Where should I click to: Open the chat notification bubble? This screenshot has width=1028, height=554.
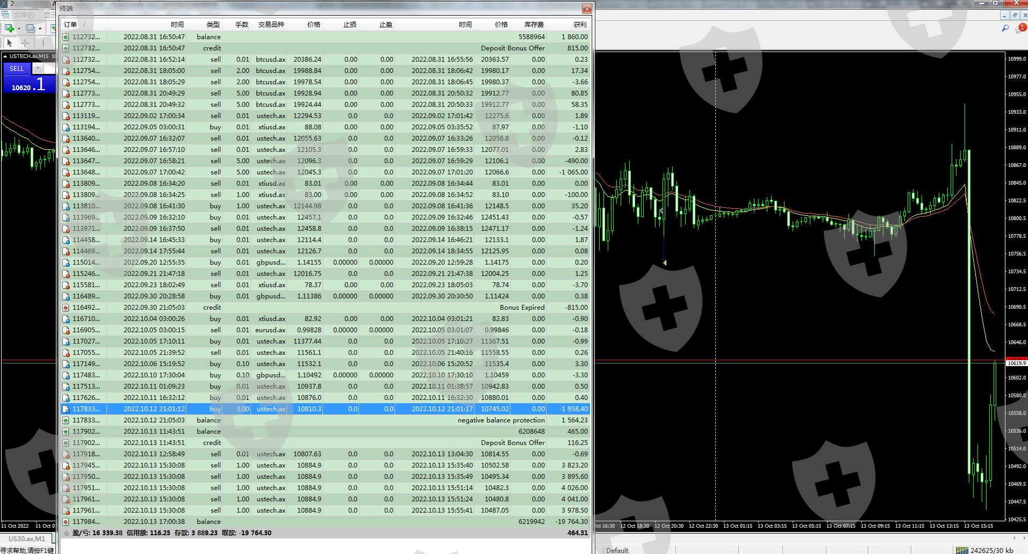[1020, 28]
